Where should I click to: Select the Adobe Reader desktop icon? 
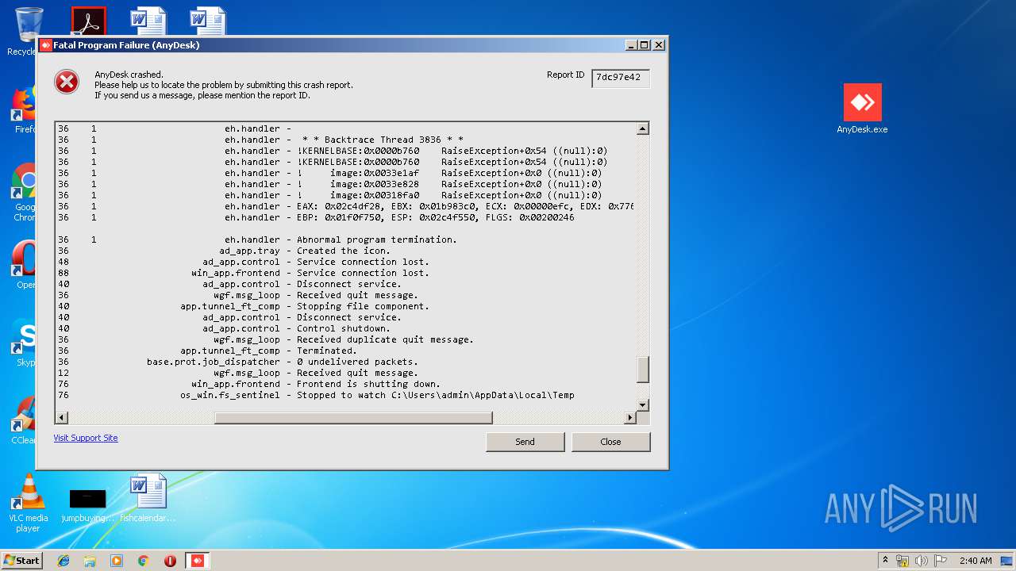[x=88, y=21]
